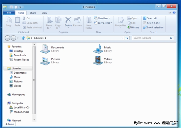The height and width of the screenshot is (128, 181).
Task: Click the navigation pane scroll down arrow
Action: (34, 120)
